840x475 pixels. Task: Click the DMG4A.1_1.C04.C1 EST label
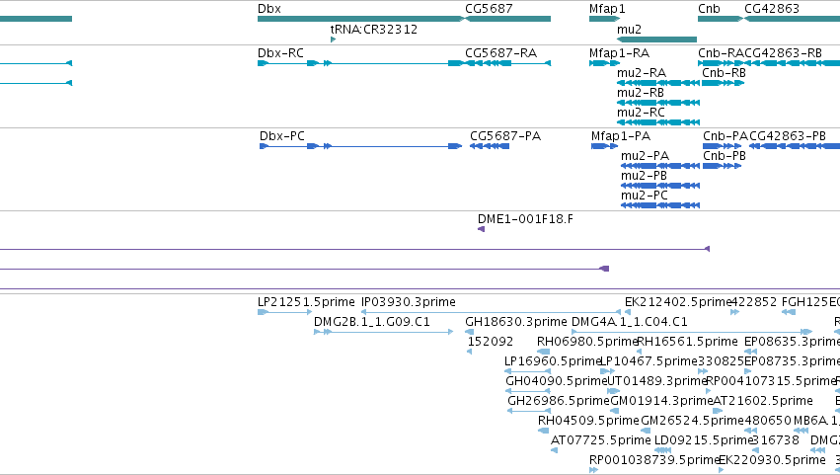pos(630,322)
